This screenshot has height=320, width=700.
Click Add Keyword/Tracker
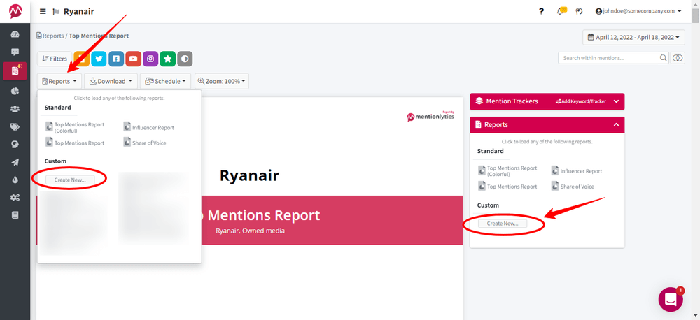click(x=581, y=101)
